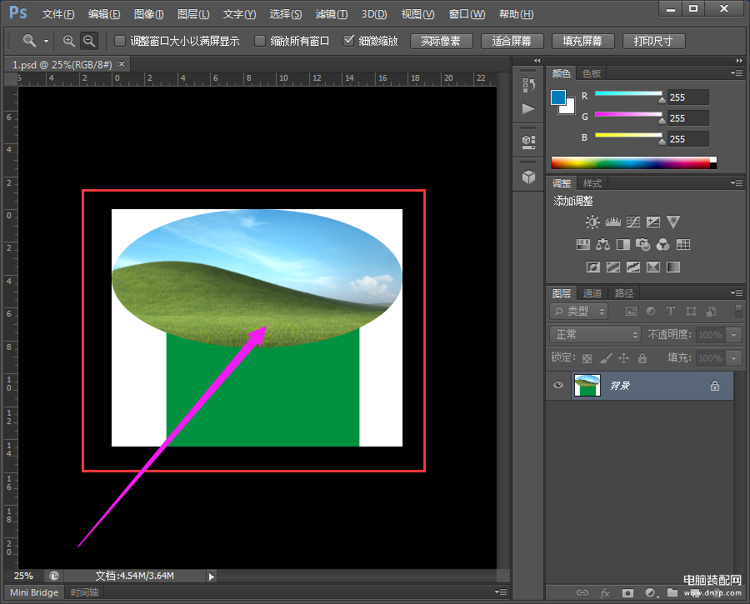
Task: Toggle shape layer filter icon
Action: pos(691,312)
